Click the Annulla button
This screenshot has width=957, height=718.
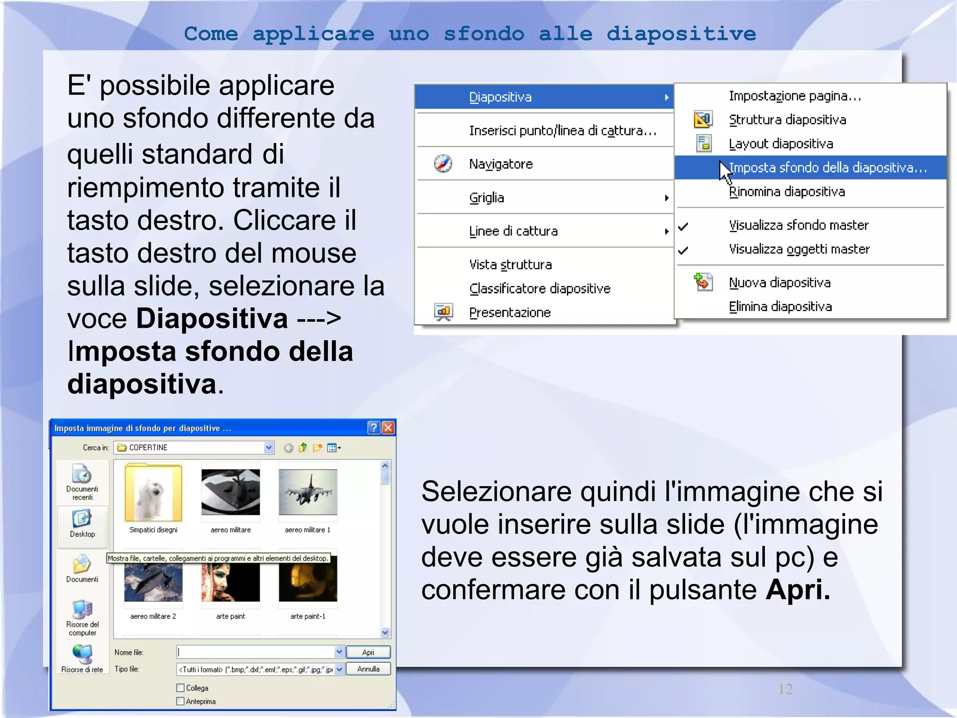[368, 669]
